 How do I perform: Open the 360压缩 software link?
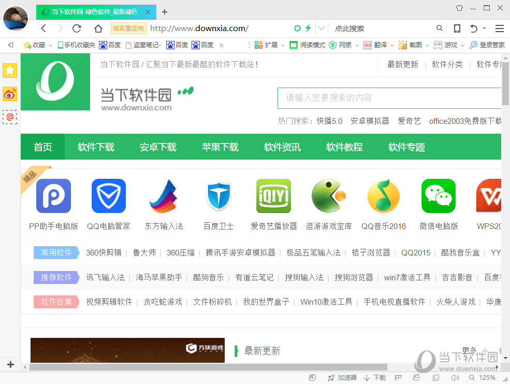click(180, 252)
